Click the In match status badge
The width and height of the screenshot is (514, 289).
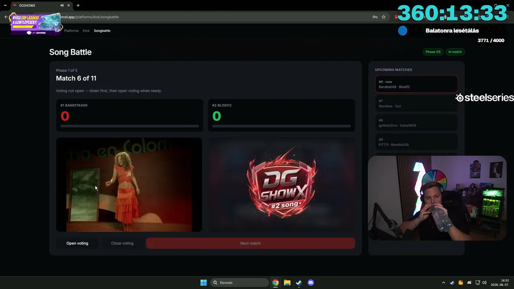pos(455,52)
